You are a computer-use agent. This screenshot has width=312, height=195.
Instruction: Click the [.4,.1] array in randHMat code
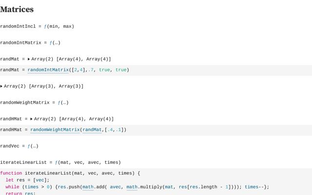click(115, 130)
